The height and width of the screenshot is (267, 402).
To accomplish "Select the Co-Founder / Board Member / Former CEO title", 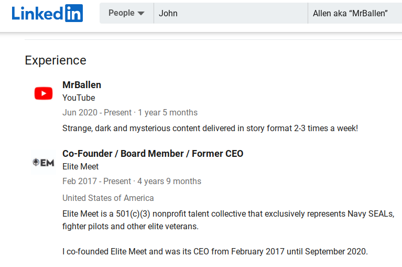I will [x=153, y=154].
